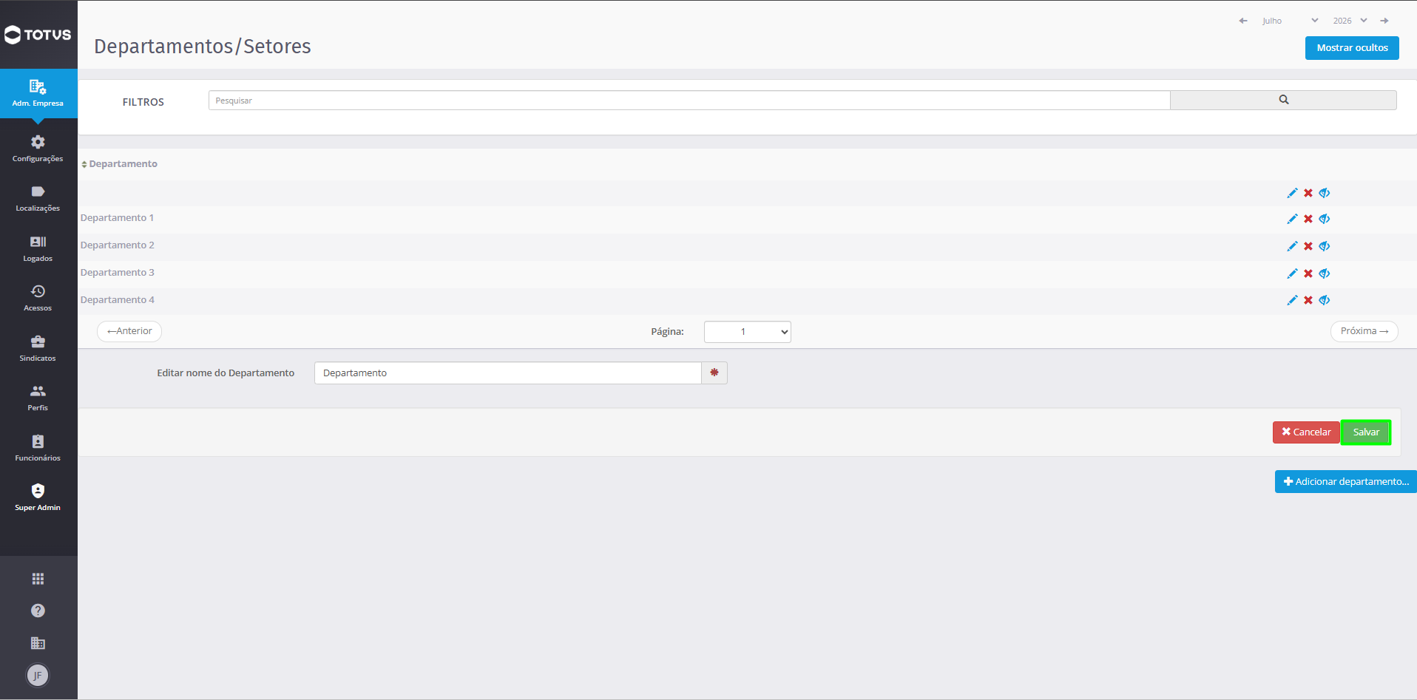The width and height of the screenshot is (1417, 700).
Task: Click the Próxima page button
Action: 1364,331
